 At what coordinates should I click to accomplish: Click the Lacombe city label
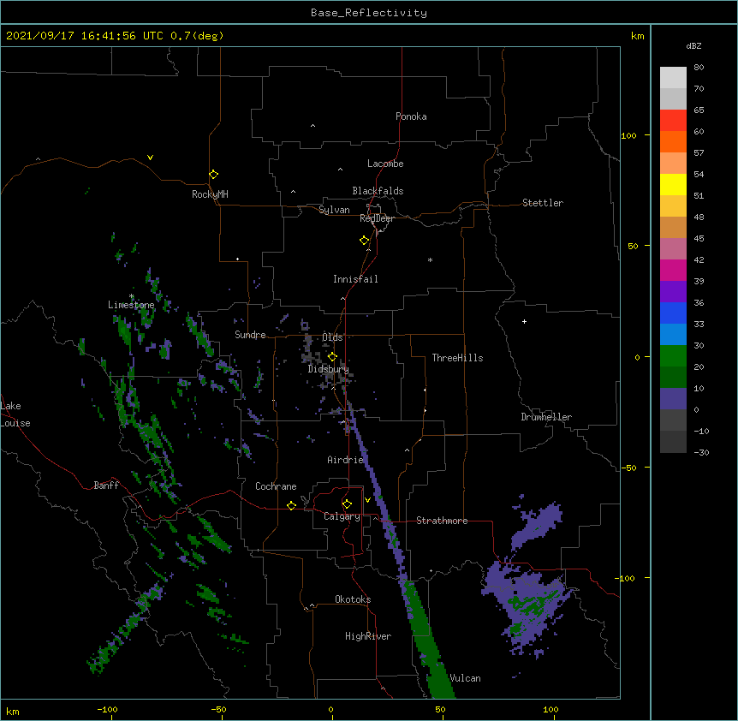pos(385,164)
